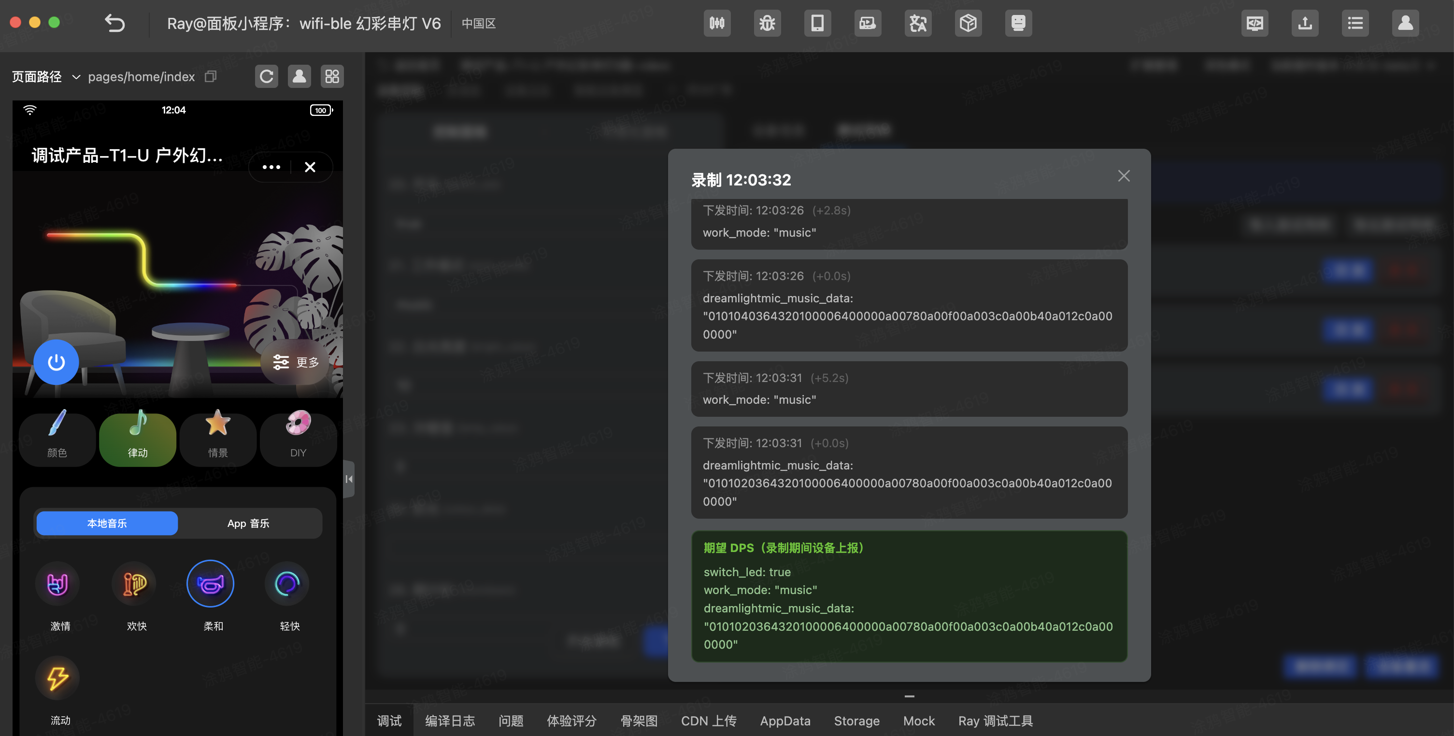Open the 3D cube package icon
Image resolution: width=1454 pixels, height=736 pixels.
(968, 23)
